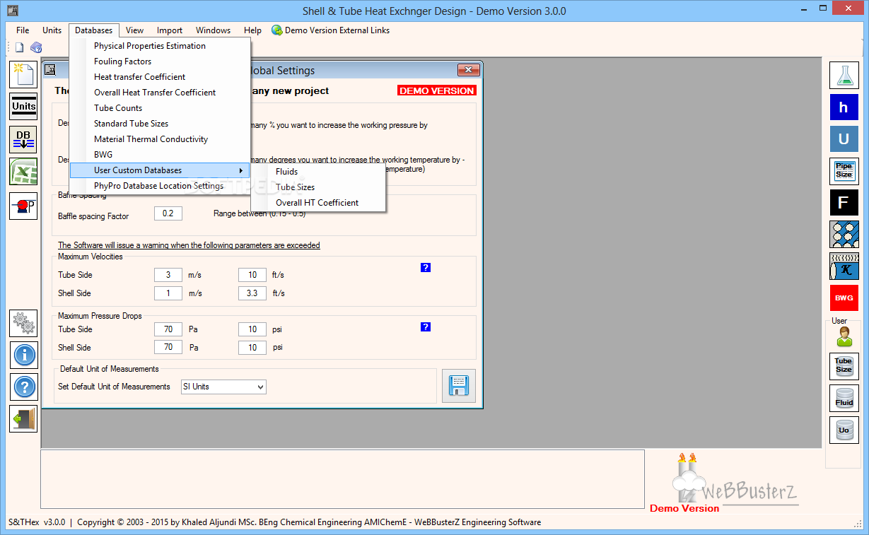Open the blue h heat transfer coefficient icon
This screenshot has height=535, width=869.
click(x=844, y=107)
